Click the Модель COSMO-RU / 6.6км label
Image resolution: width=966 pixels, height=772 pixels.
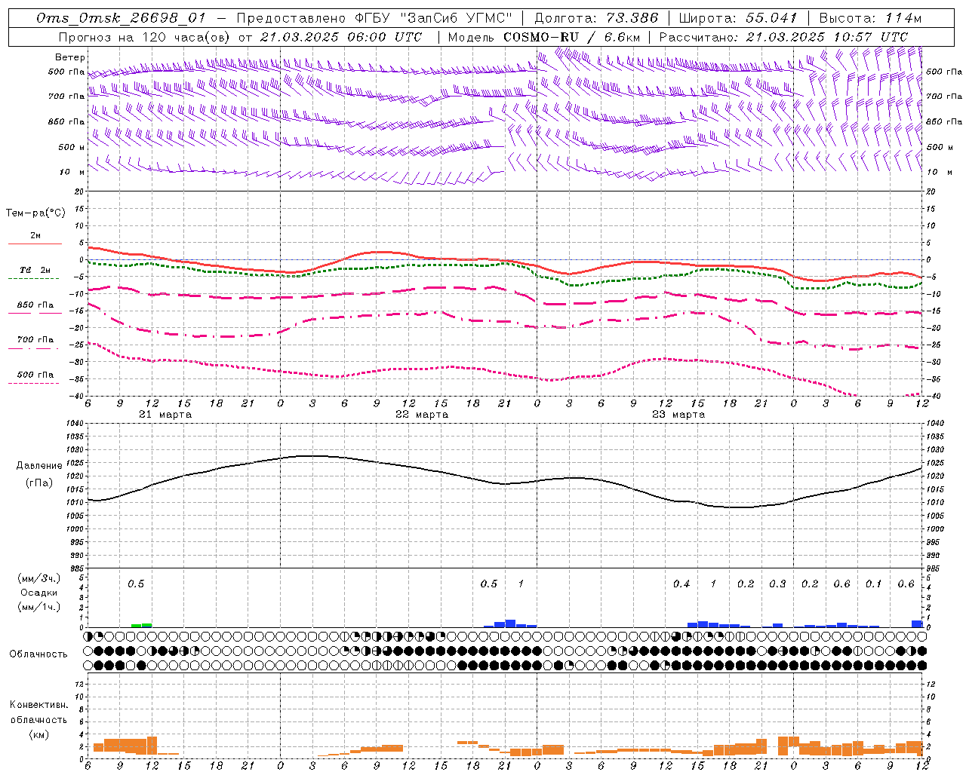[x=544, y=37]
